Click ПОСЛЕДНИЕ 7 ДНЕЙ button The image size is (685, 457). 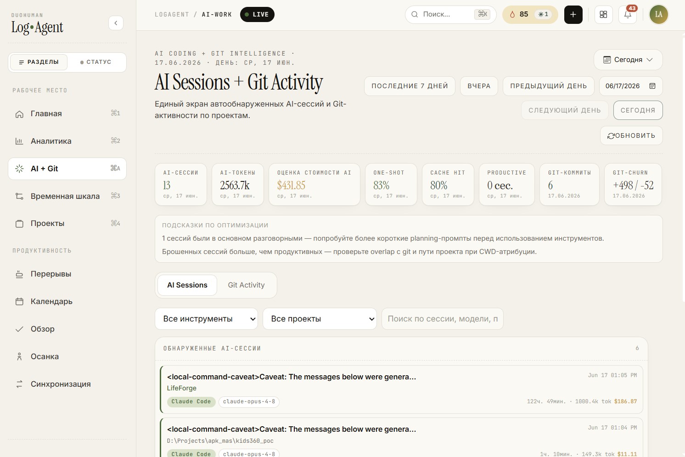pos(410,86)
